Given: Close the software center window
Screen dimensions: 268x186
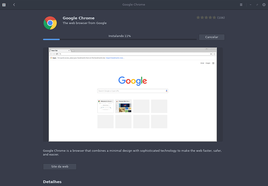Looking at the screenshot, I should tap(264, 5).
